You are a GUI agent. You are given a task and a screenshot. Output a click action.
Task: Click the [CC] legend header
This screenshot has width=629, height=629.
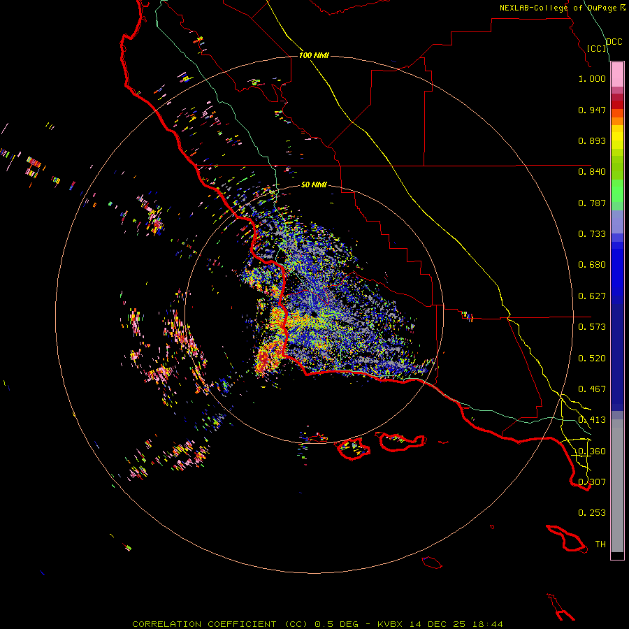[x=597, y=48]
